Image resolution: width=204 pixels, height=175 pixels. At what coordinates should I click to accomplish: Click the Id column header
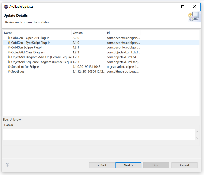pyautogui.click(x=123, y=33)
